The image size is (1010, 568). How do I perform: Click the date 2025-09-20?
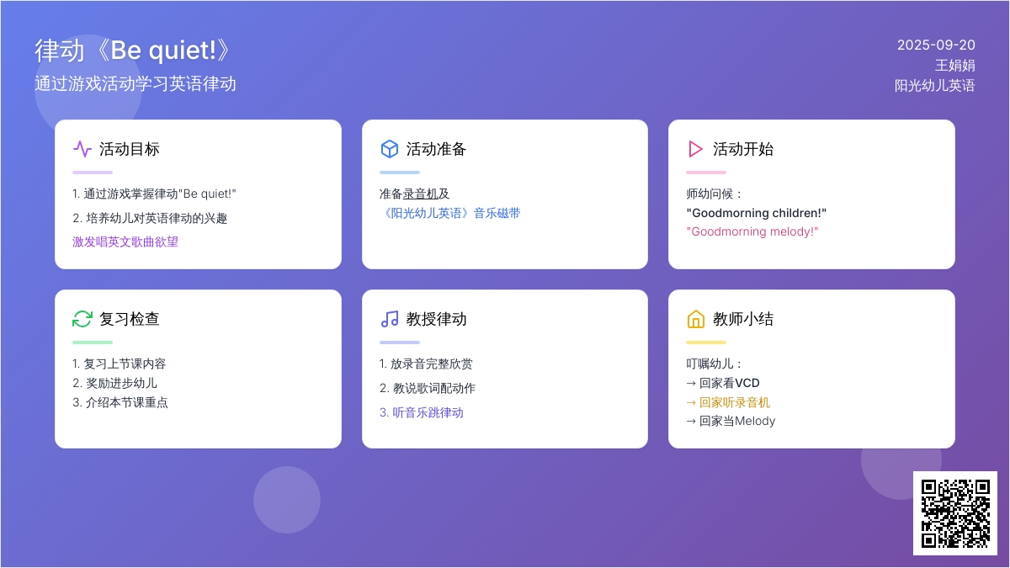(x=936, y=45)
